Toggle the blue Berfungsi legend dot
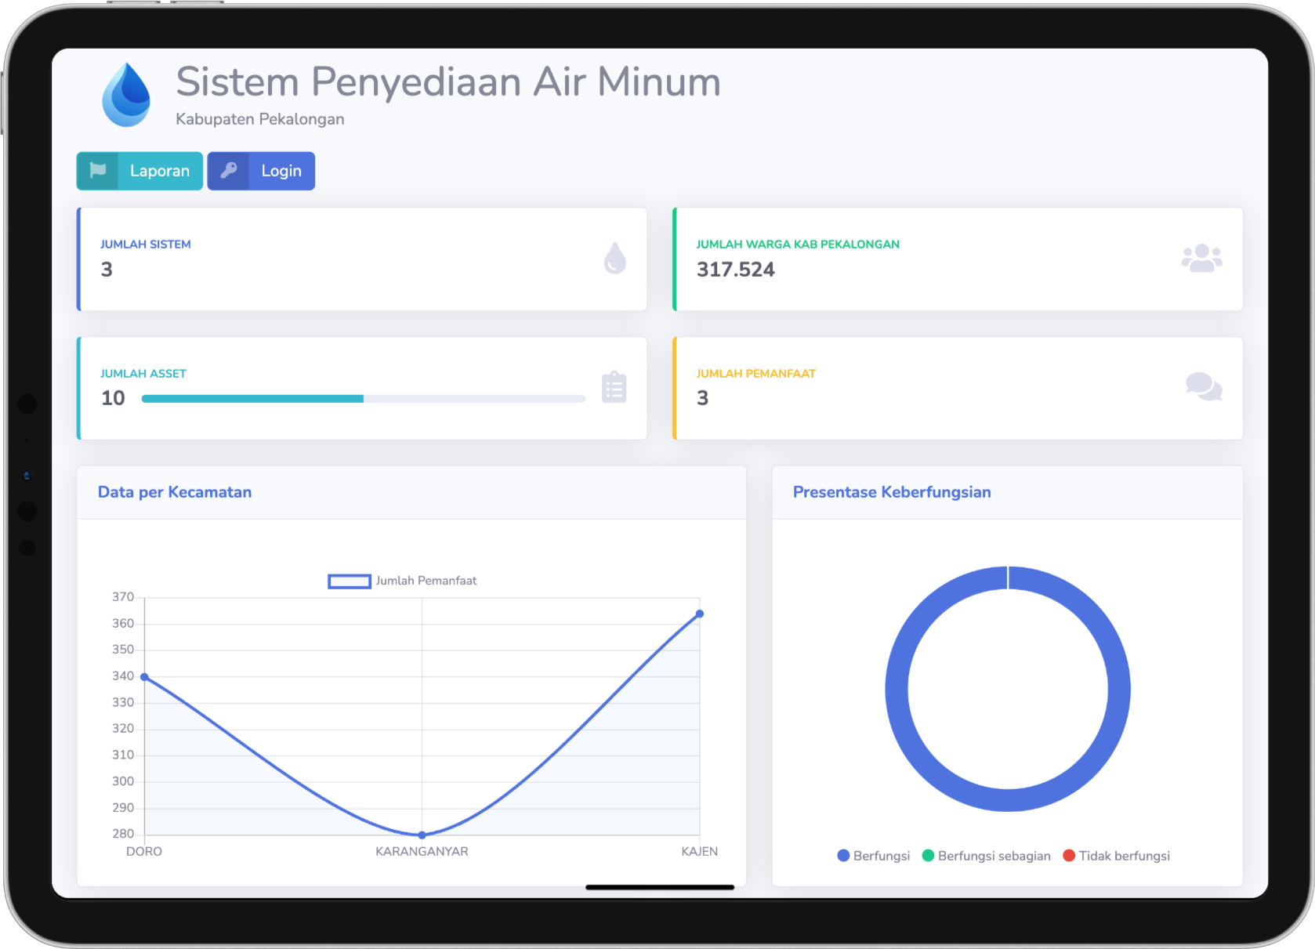Screen dimensions: 1315x949 pyautogui.click(x=843, y=856)
